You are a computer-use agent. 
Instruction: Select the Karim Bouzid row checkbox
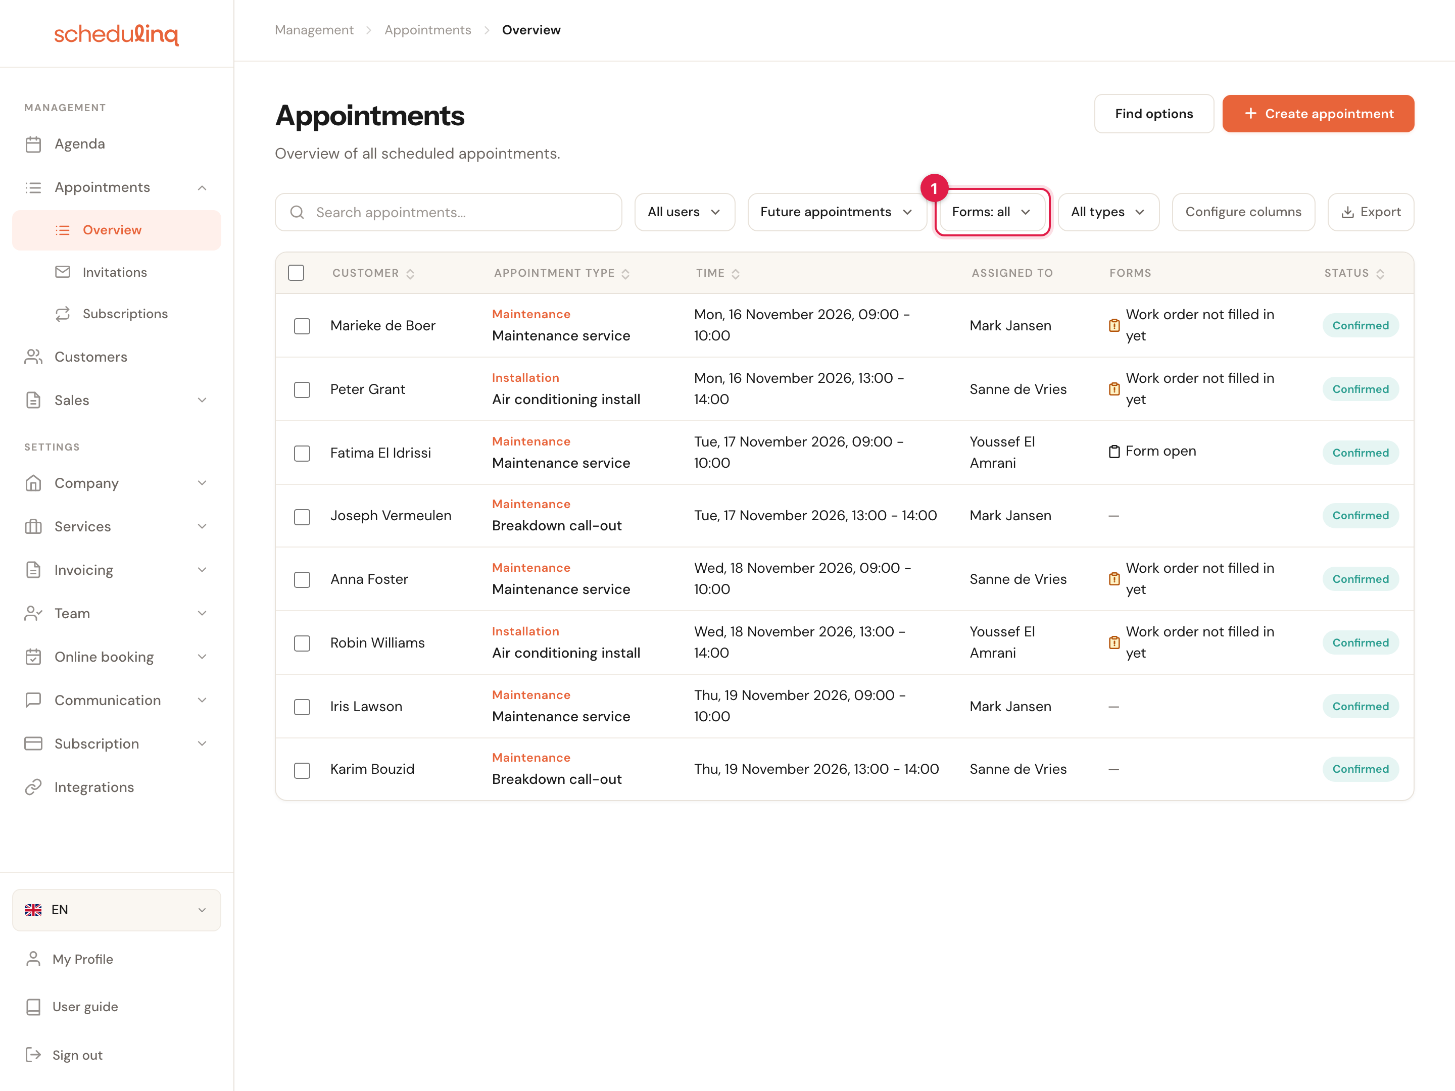coord(302,771)
